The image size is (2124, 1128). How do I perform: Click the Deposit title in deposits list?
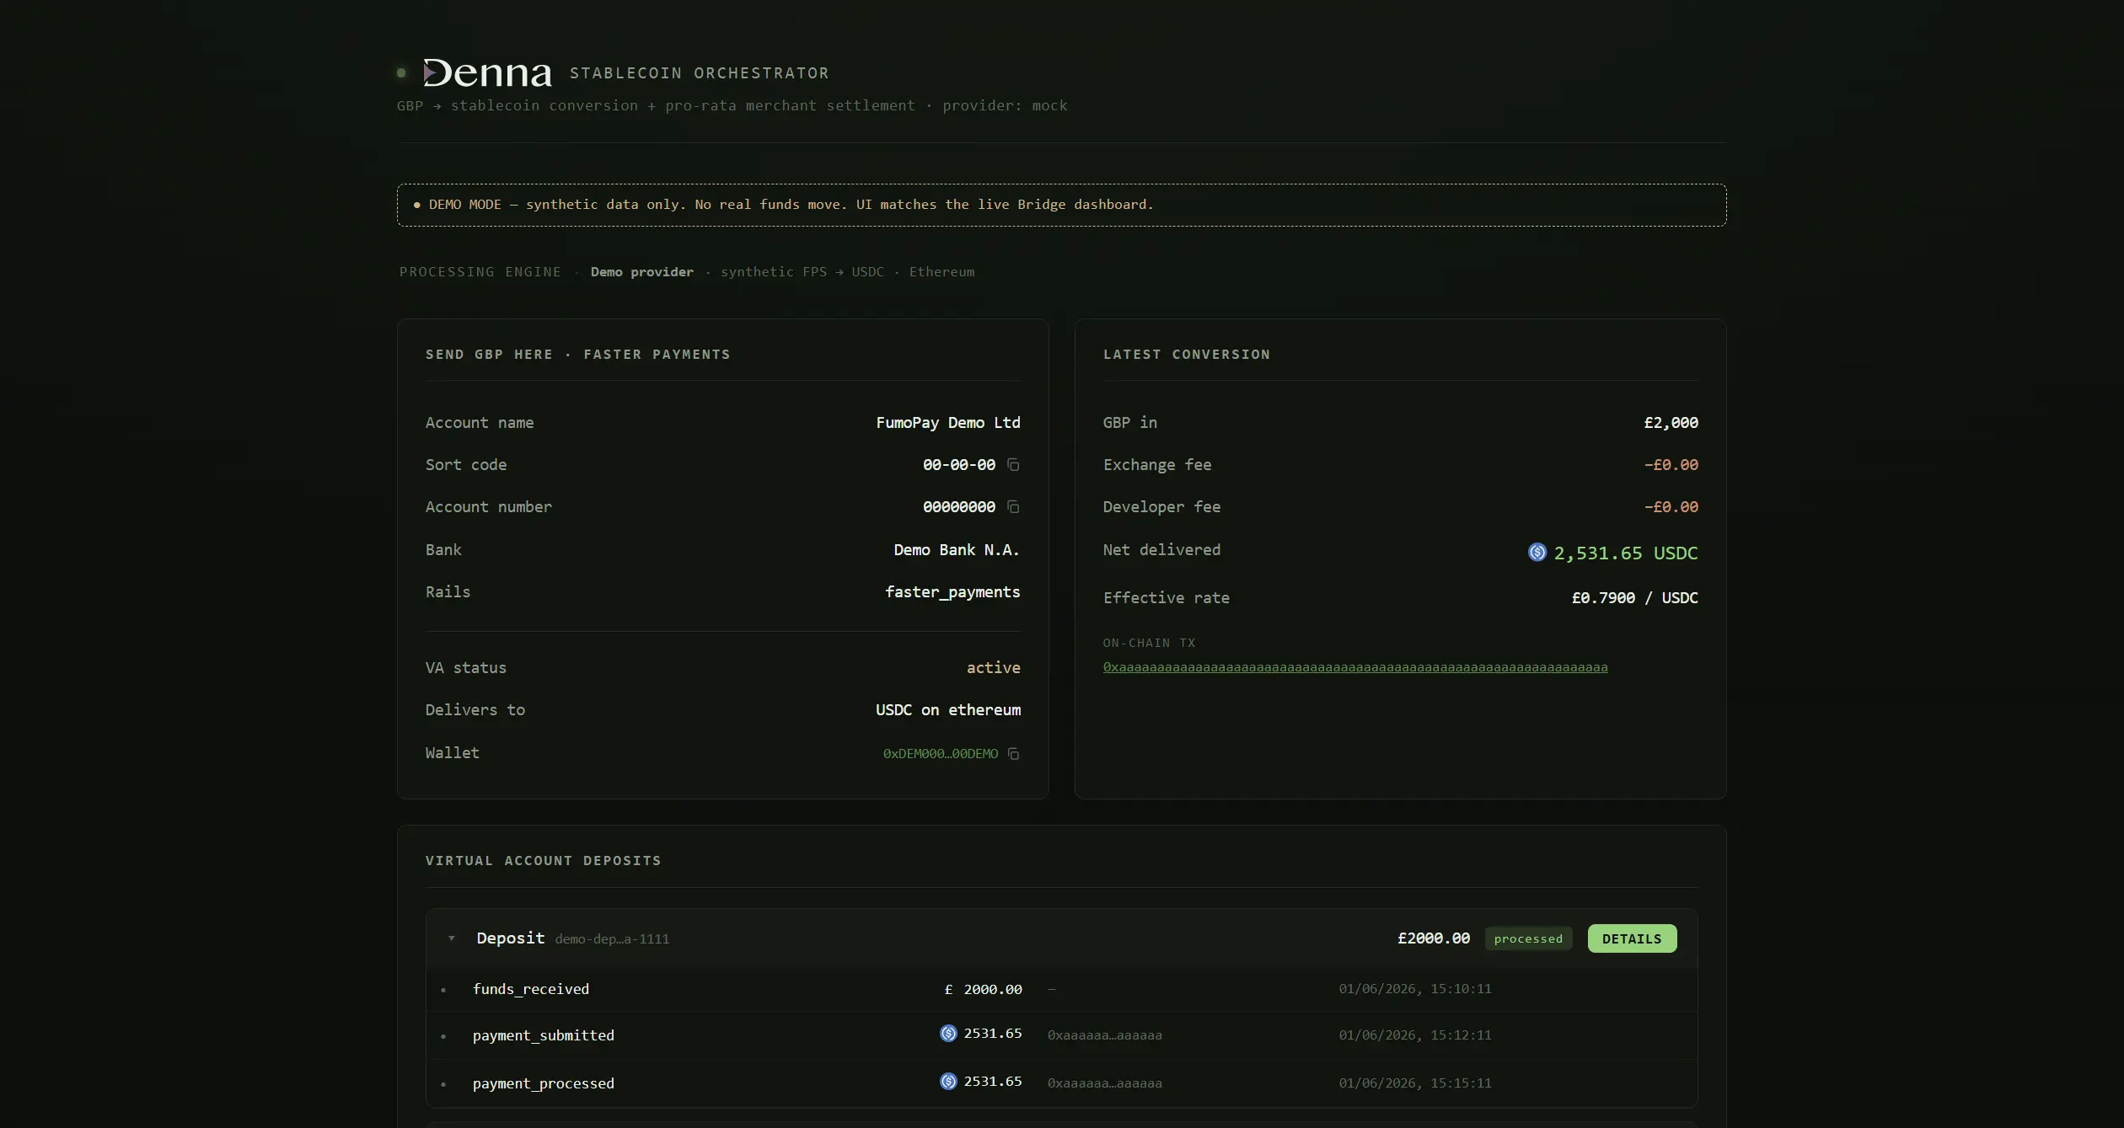[511, 938]
